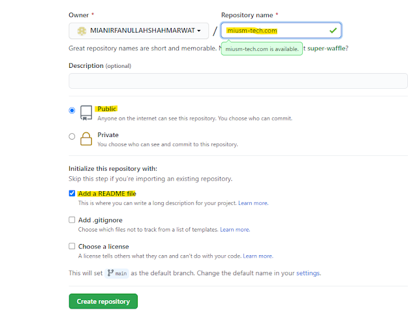Image resolution: width=417 pixels, height=321 pixels.
Task: Click the Owner dropdown caret arrow
Action: (x=199, y=31)
